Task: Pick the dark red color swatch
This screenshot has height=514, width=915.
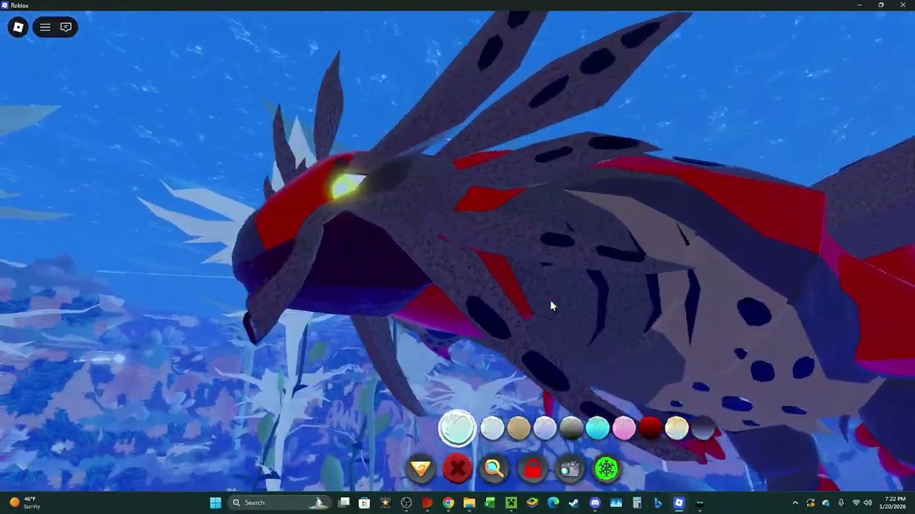Action: (651, 428)
